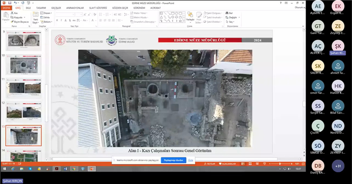This screenshot has height=184, width=352.
Task: Start Slide Show from status bar icon
Action: click(264, 164)
